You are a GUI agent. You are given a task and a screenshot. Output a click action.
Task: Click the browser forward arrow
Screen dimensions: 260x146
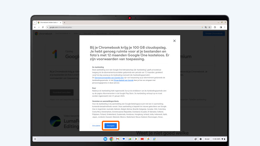pos(39,27)
